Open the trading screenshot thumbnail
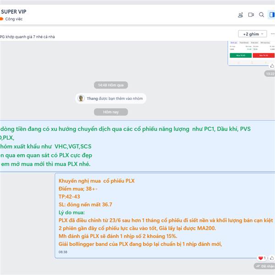This screenshot has width=275, height=275. tap(251, 53)
